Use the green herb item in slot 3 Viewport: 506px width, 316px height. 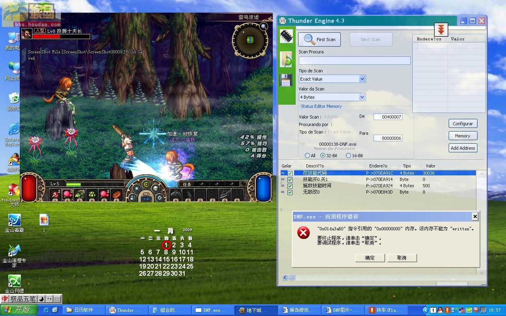[x=80, y=194]
